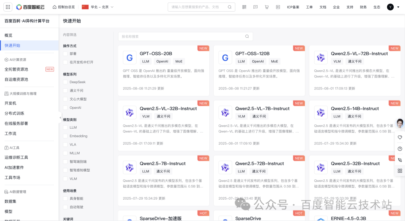Tick the 智驾端到端 checkbox
405x221 pixels.
point(65,162)
